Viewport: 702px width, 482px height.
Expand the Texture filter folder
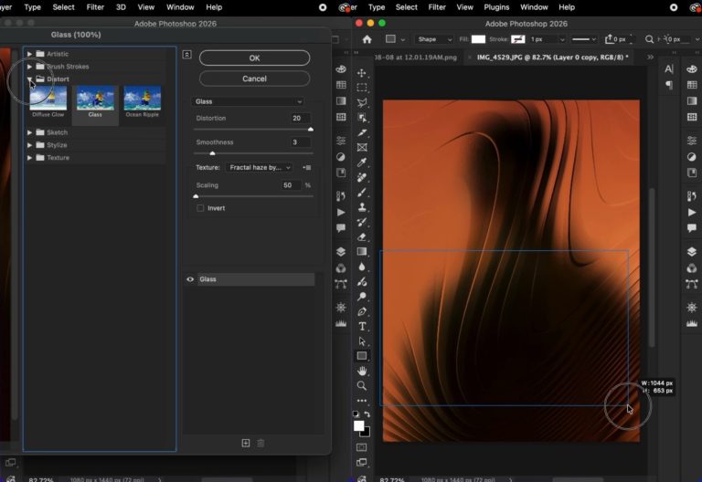pos(29,158)
